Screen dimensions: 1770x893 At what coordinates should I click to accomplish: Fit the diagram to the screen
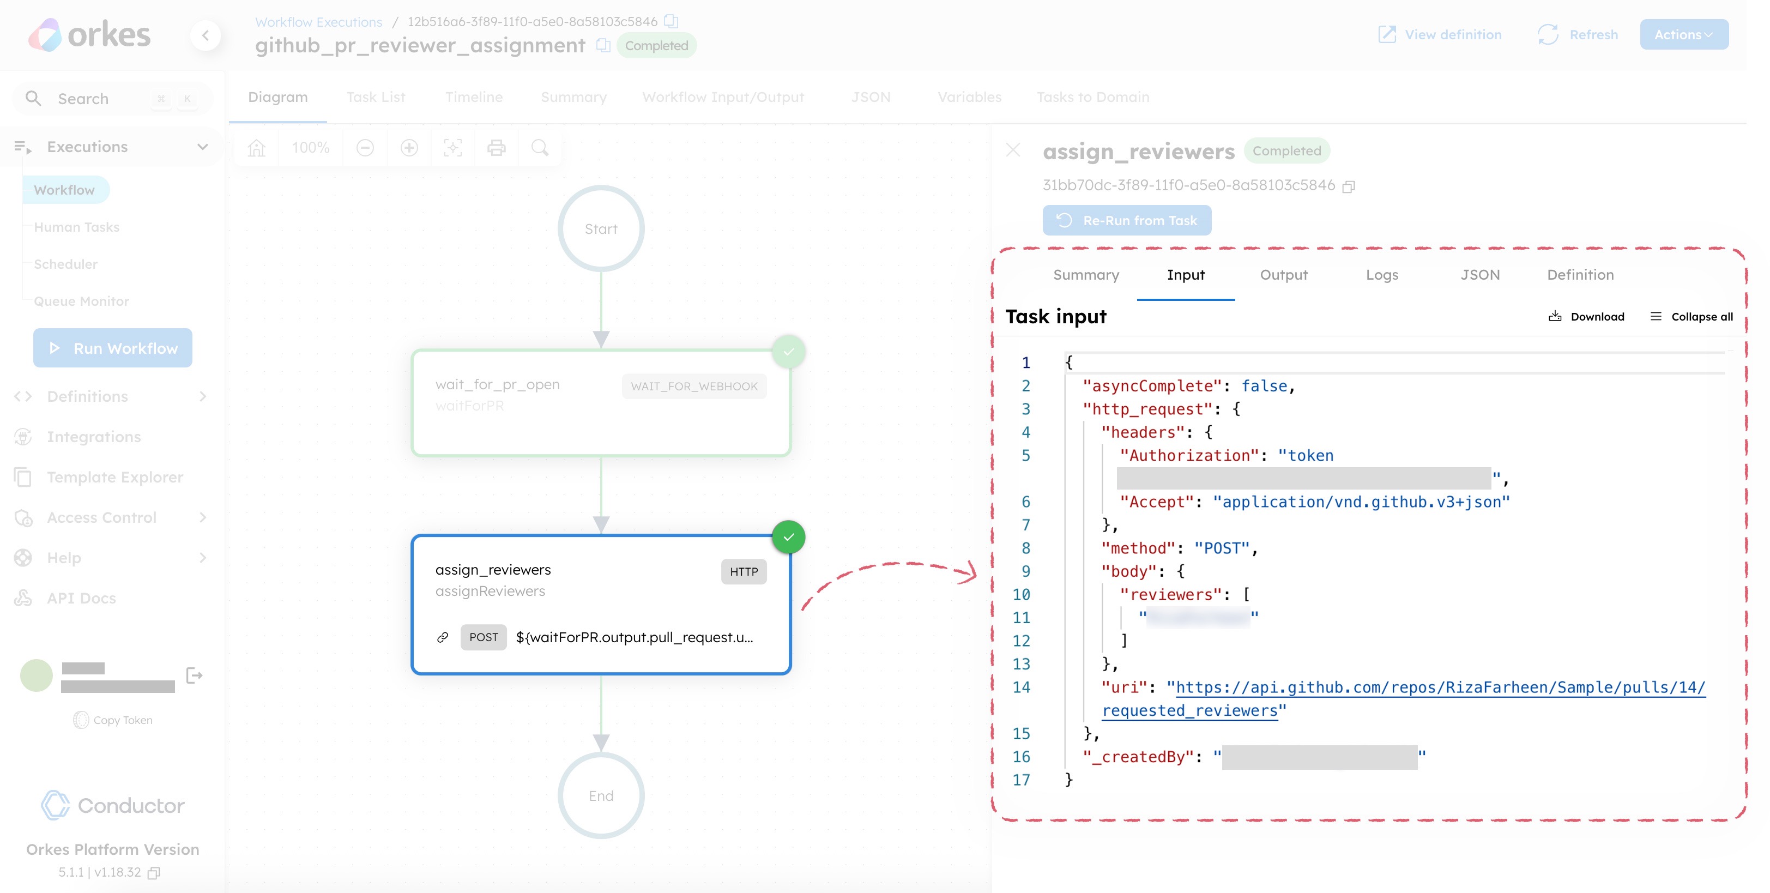452,147
